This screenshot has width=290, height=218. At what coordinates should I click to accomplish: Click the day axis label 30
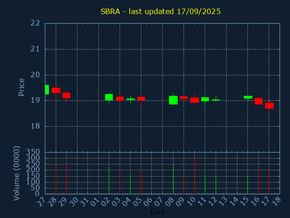pos(73,202)
